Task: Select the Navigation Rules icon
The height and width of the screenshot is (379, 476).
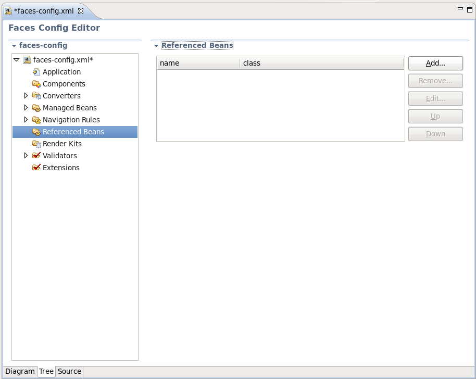Action: [36, 120]
